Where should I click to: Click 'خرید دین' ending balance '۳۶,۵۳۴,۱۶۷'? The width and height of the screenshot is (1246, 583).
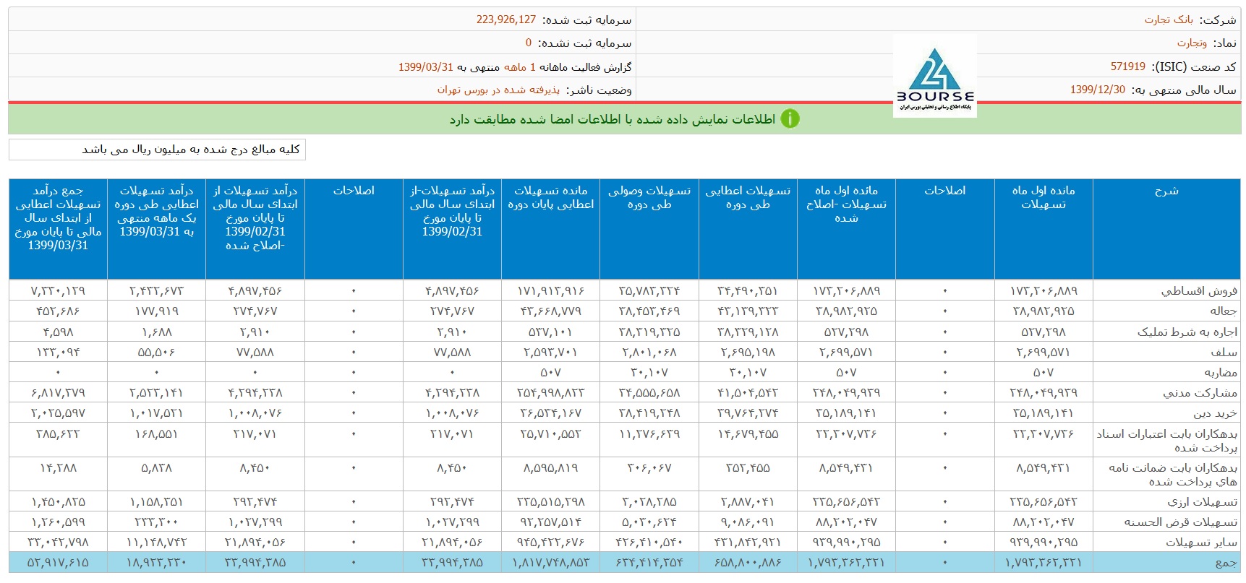551,413
